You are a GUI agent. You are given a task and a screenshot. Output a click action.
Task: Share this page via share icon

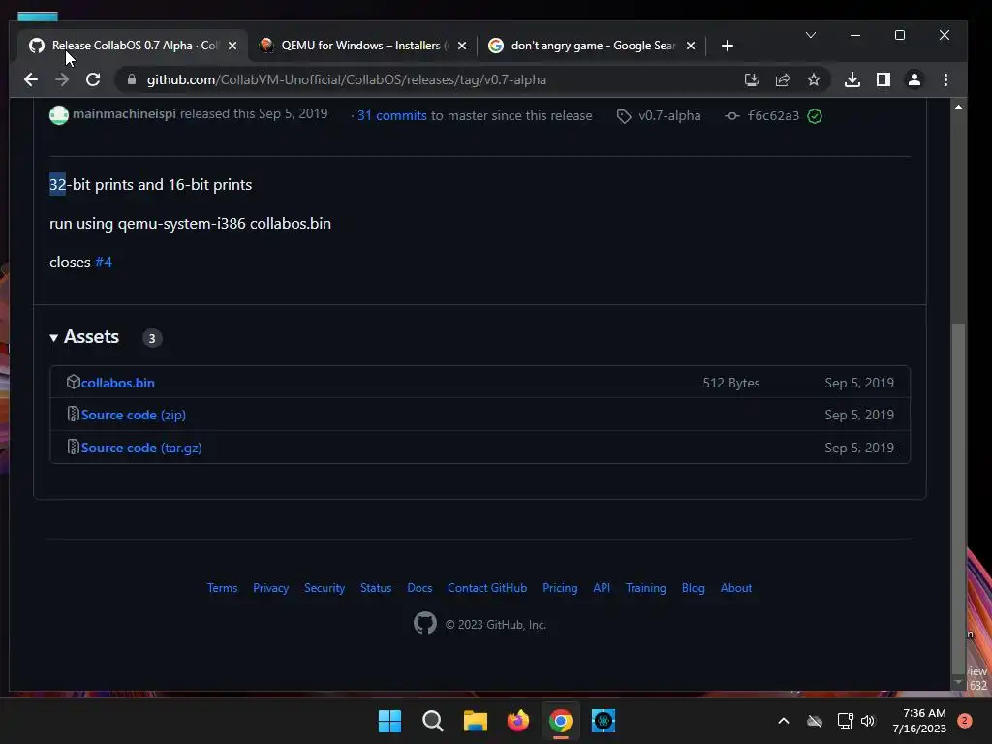(783, 79)
